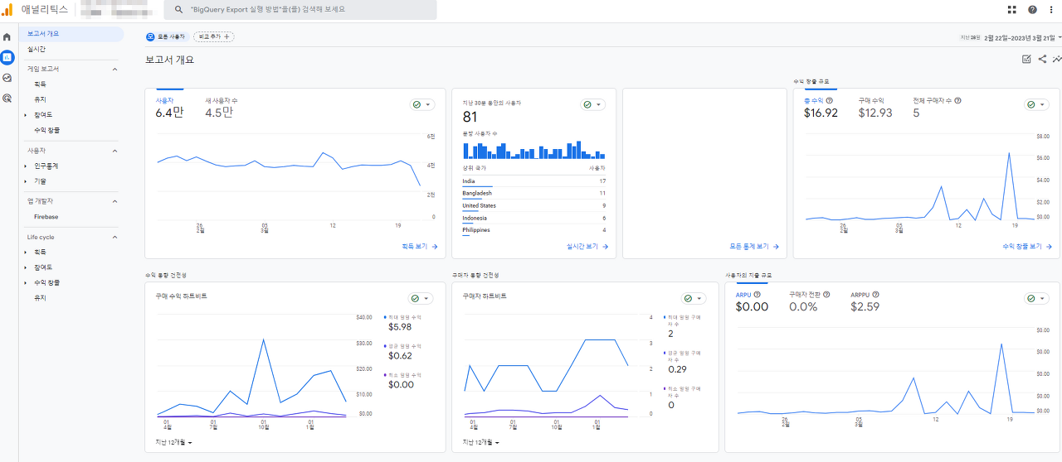The width and height of the screenshot is (1062, 462).
Task: Open 수익 창출 under 게임 보고서
Action: coord(46,130)
